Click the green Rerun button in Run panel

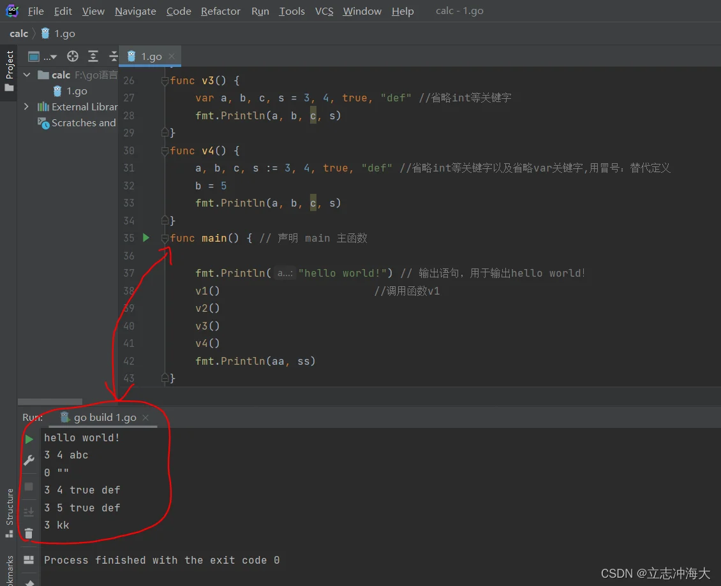pyautogui.click(x=29, y=439)
